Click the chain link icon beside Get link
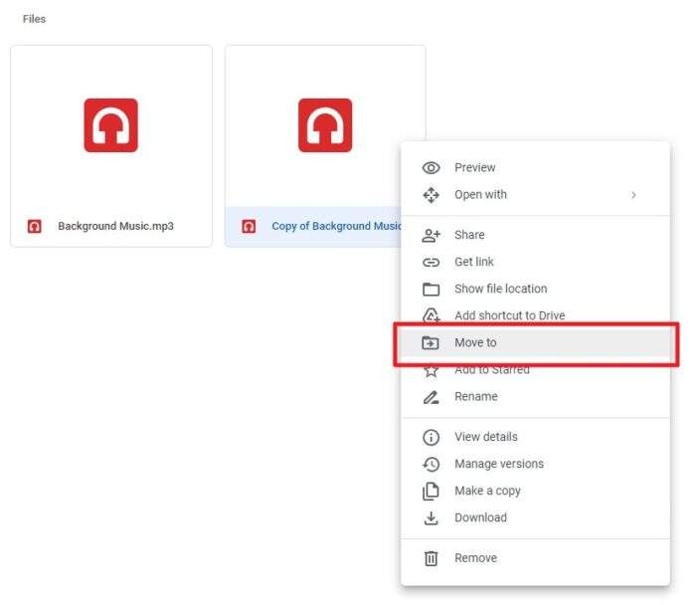The height and width of the screenshot is (605, 696). [431, 263]
